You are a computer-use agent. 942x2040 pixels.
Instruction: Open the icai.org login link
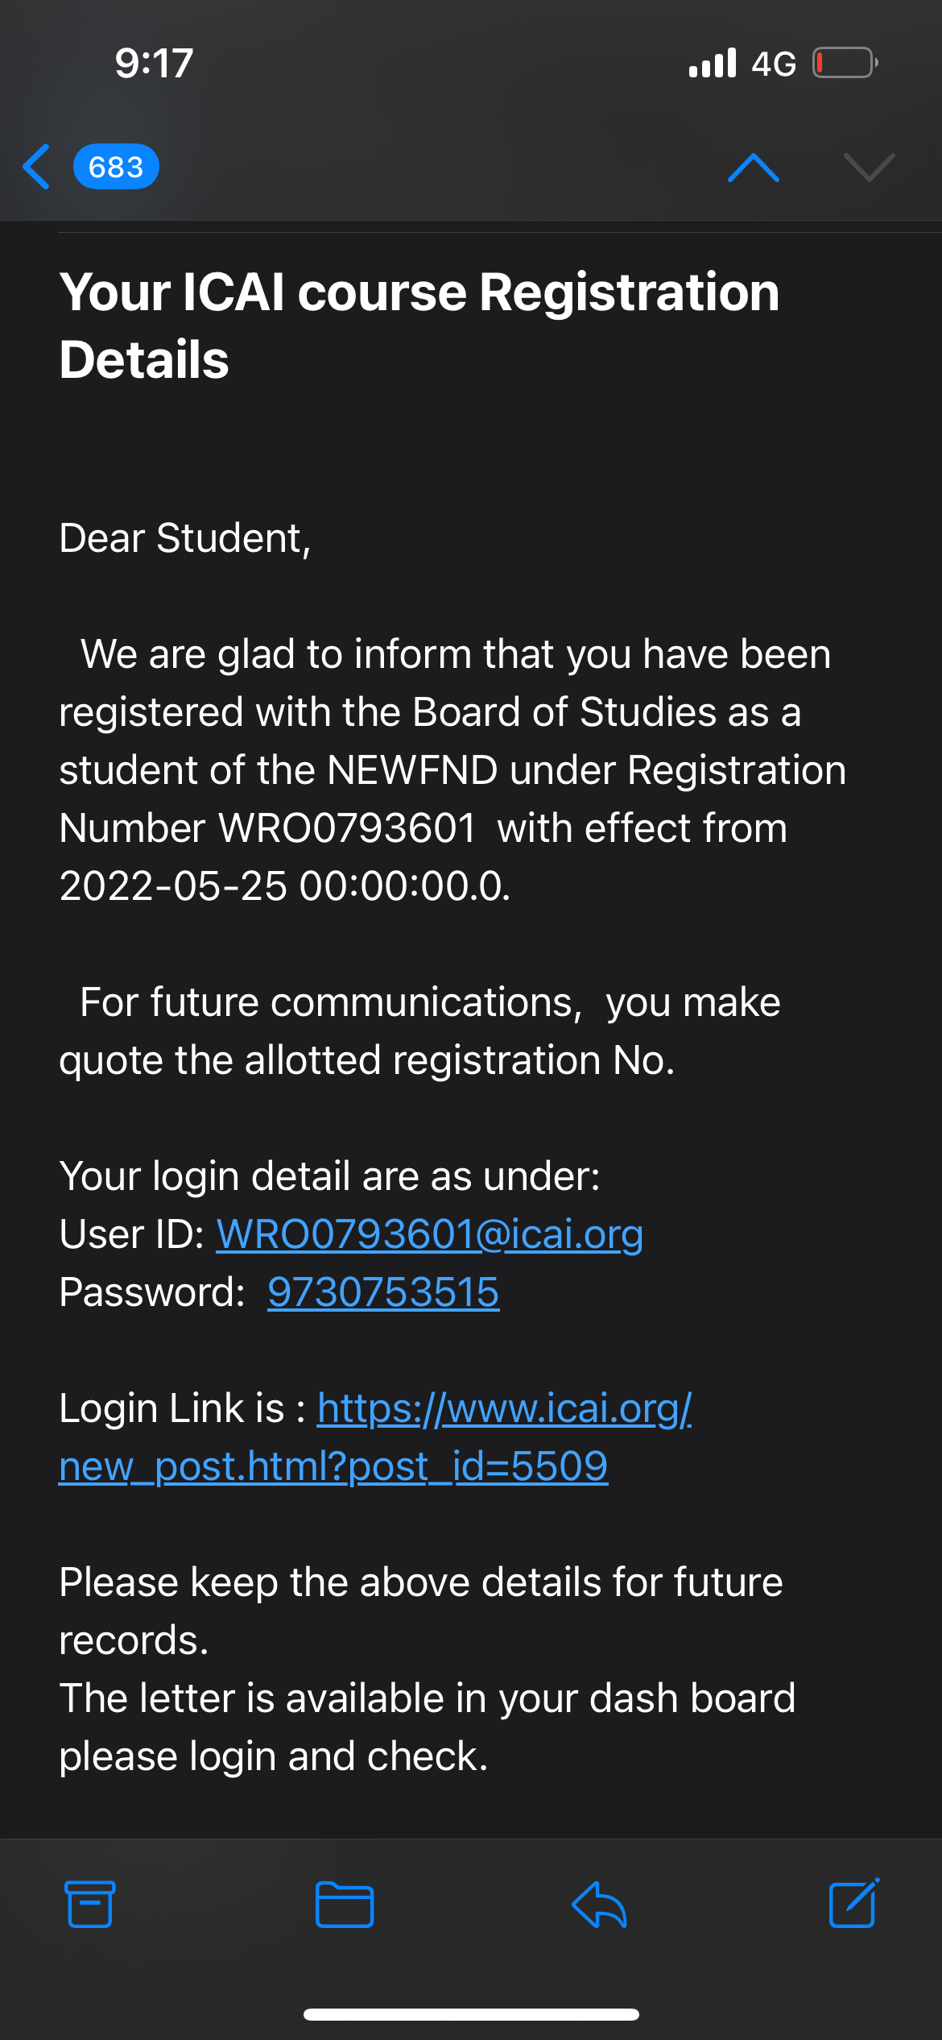(504, 1409)
